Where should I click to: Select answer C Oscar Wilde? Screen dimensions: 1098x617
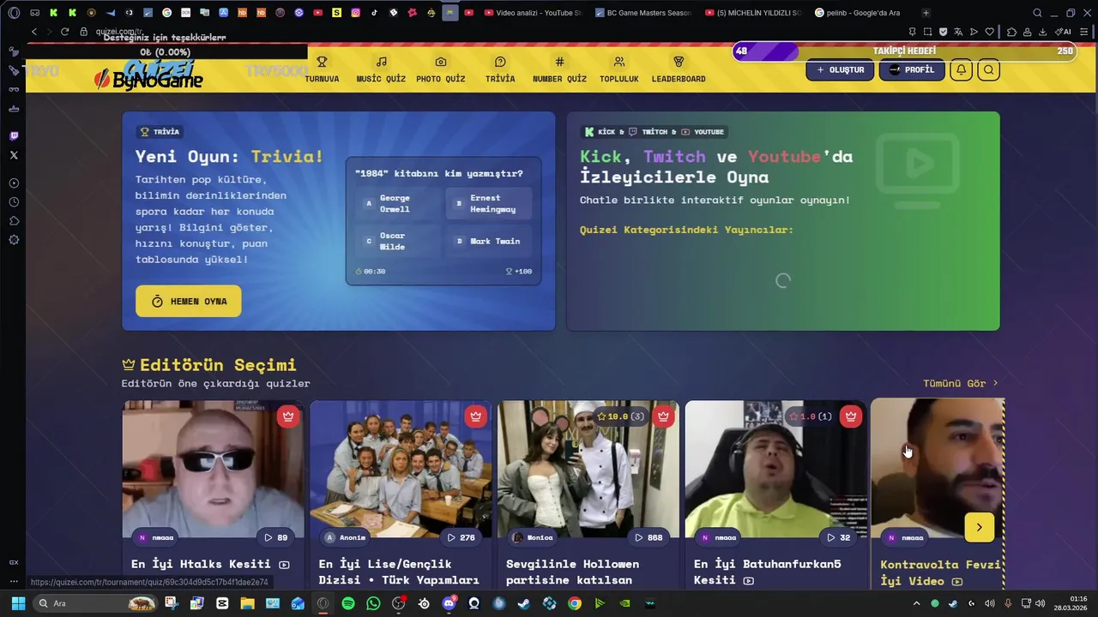coord(397,241)
